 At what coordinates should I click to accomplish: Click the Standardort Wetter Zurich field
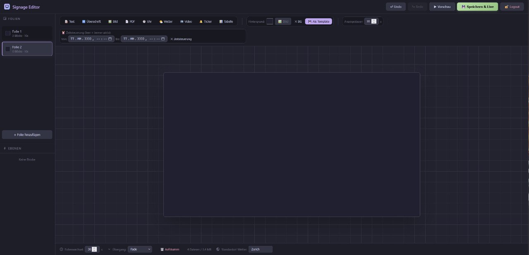coord(261,249)
